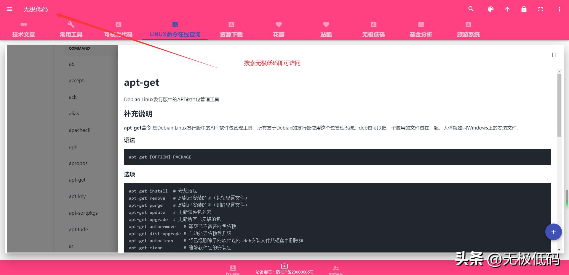Click the 联系站长 contact icon in footer
Viewport: 569px width, 275px height.
point(233,268)
